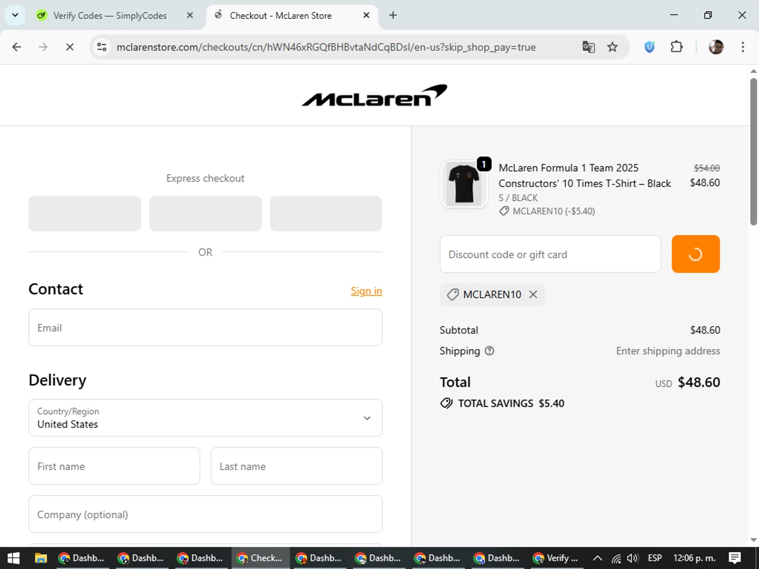Viewport: 759px width, 569px height.
Task: Click the scrollbar down arrow
Action: click(x=753, y=540)
